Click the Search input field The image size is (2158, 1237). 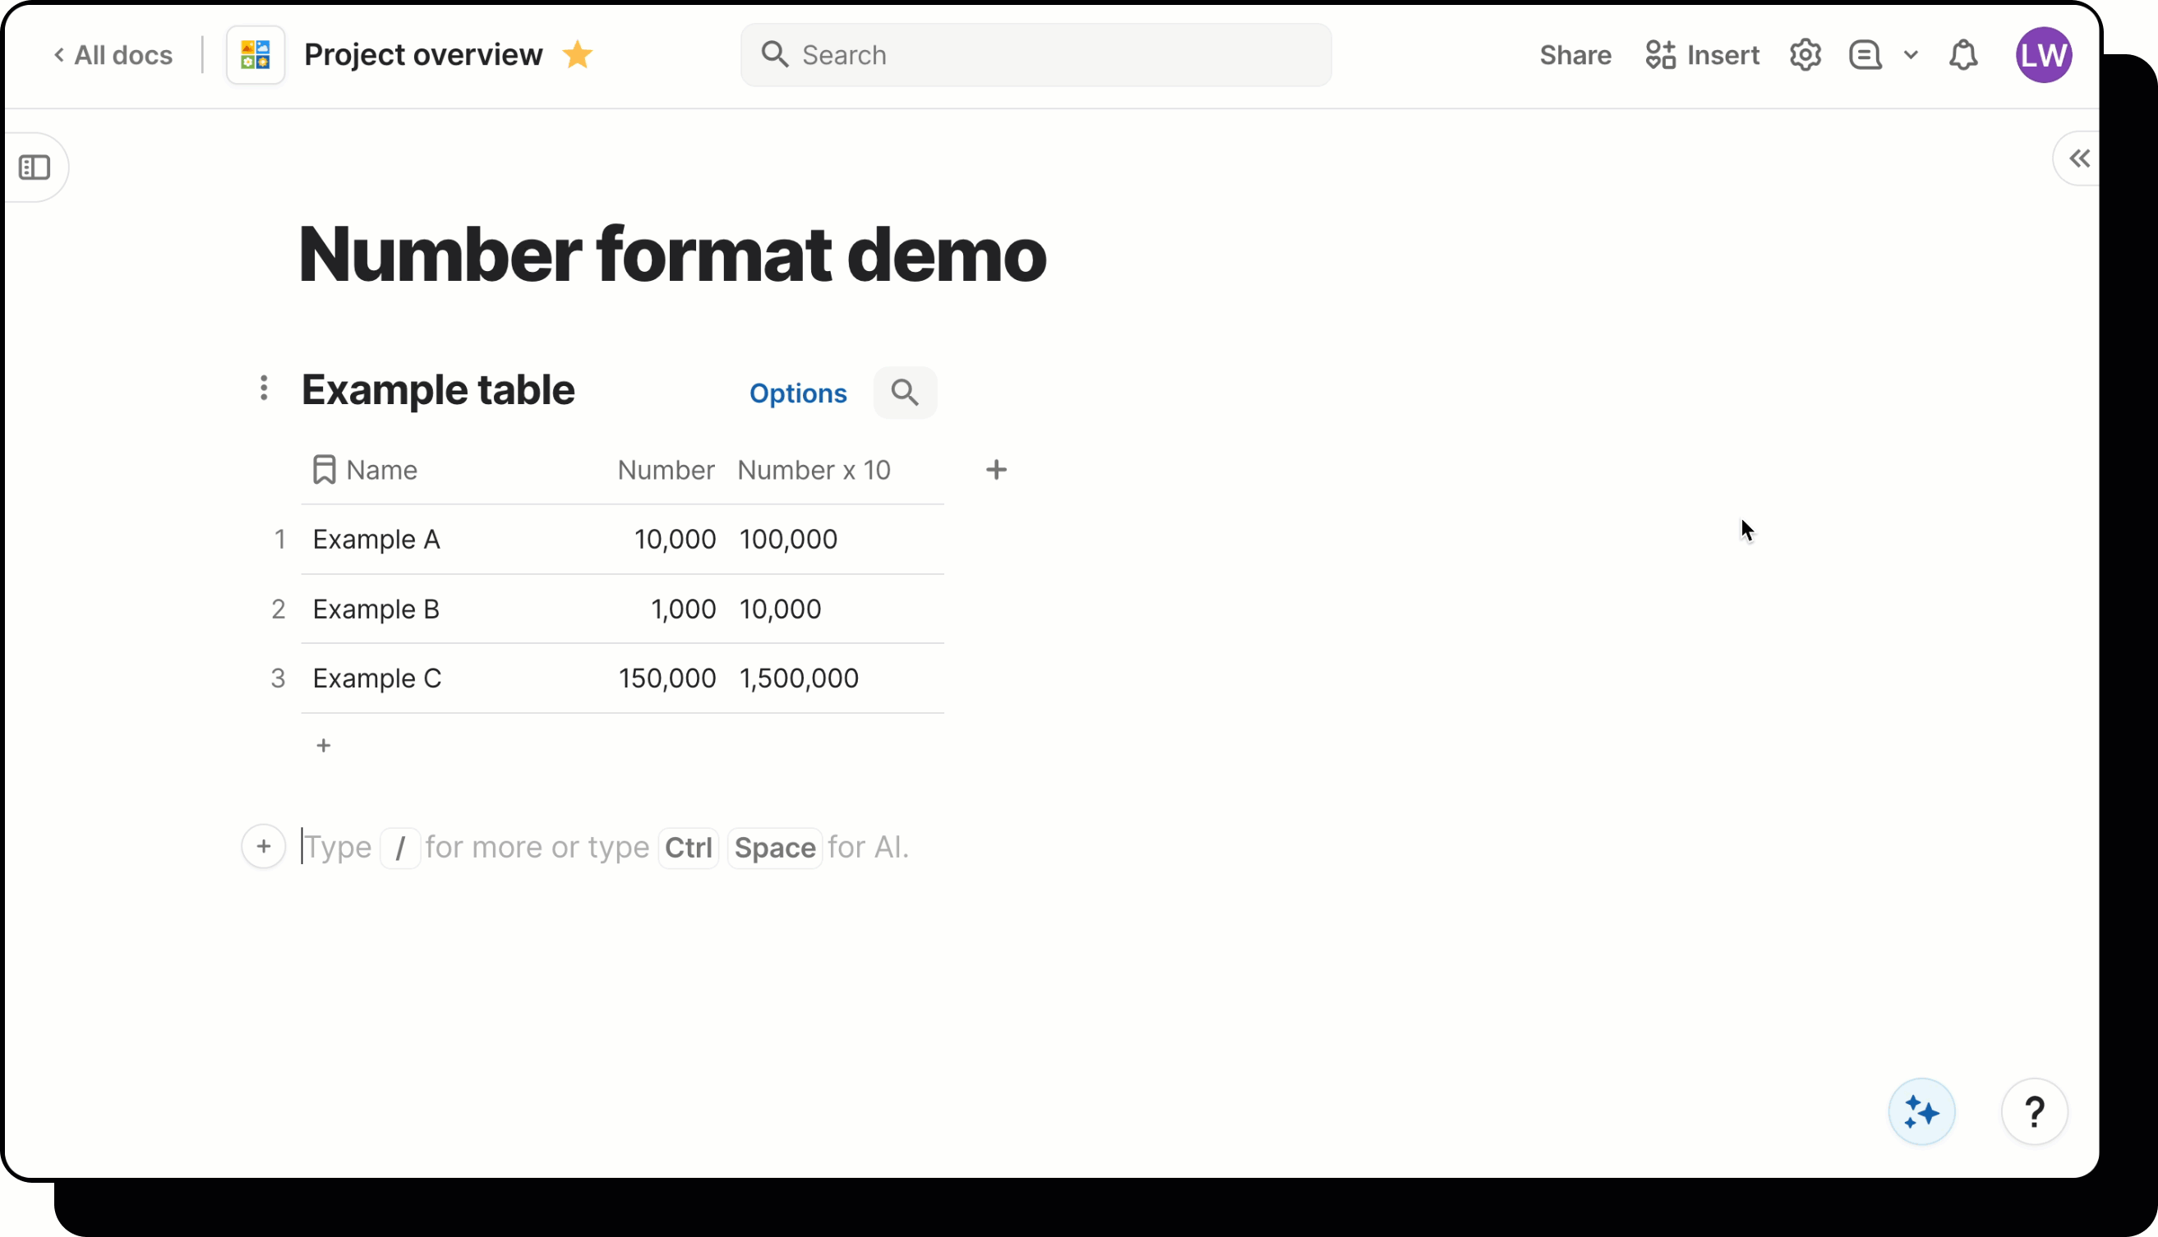1035,55
